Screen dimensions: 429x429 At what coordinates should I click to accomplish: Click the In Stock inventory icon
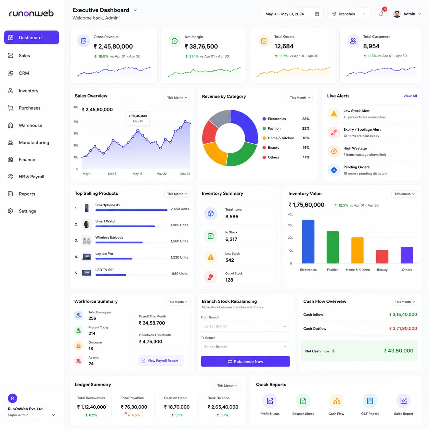[x=211, y=236]
